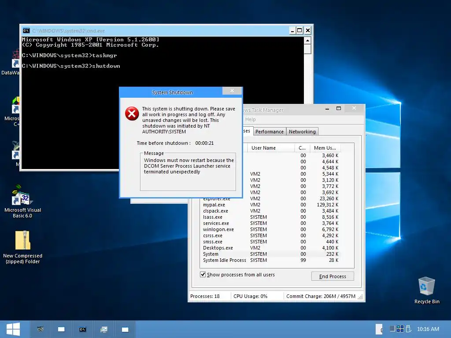
Task: Switch to the Networking tab
Action: tap(302, 131)
